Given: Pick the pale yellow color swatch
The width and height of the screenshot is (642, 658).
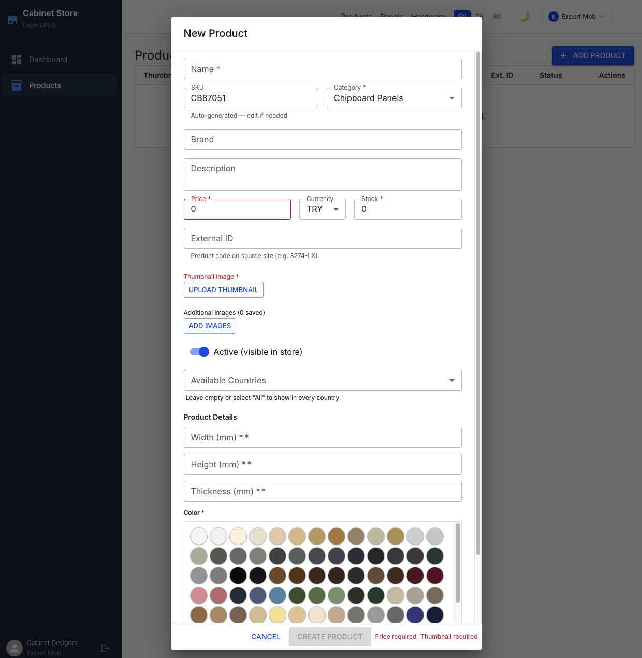Looking at the screenshot, I should [278, 615].
